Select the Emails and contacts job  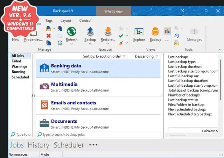[98, 106]
